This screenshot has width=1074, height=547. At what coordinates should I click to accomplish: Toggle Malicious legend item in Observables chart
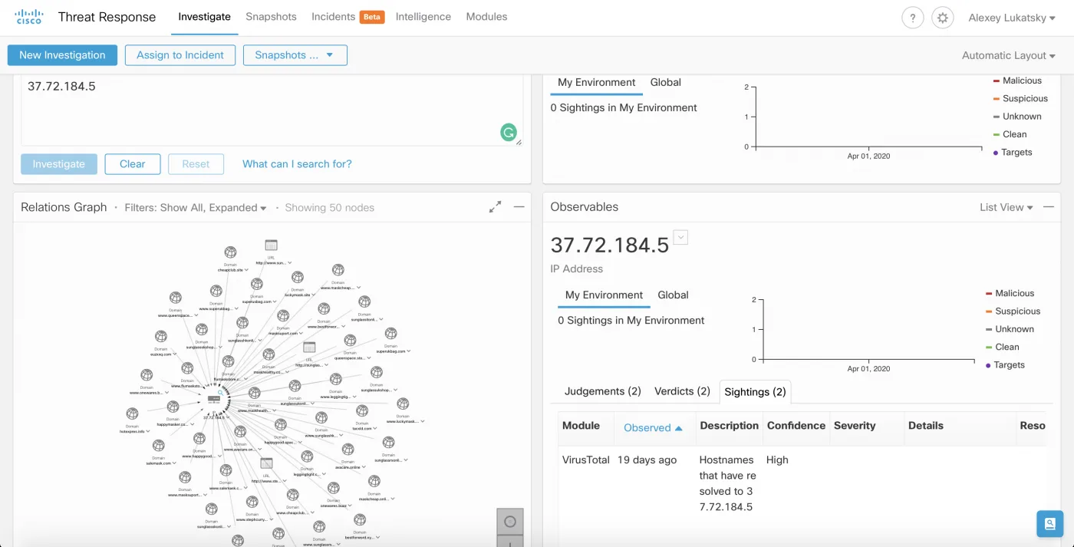[1010, 293]
